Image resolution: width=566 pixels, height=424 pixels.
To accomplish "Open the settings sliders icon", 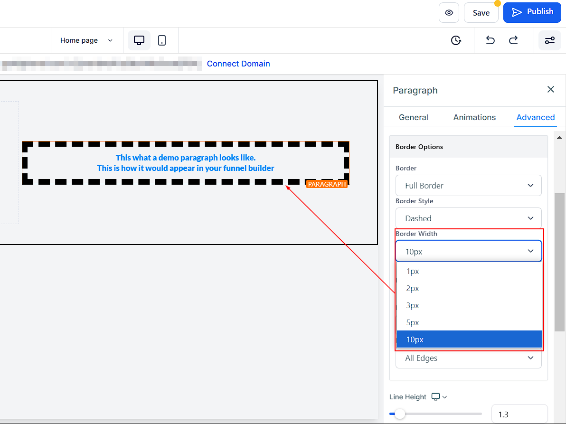I will pos(549,40).
